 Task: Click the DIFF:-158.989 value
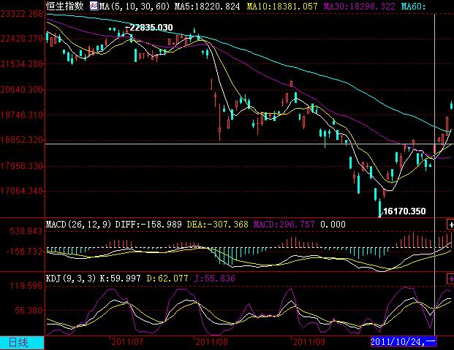click(x=148, y=225)
